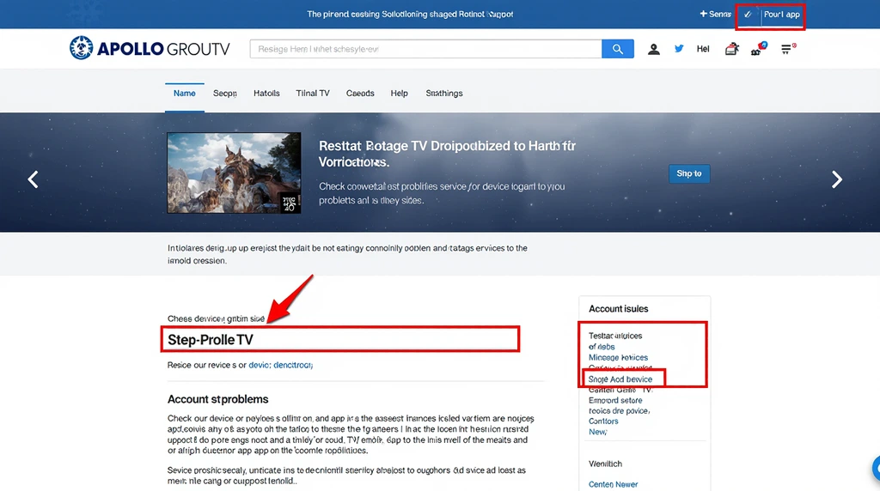This screenshot has height=491, width=880.
Task: Open the list menu icon with red dot
Action: [x=788, y=49]
